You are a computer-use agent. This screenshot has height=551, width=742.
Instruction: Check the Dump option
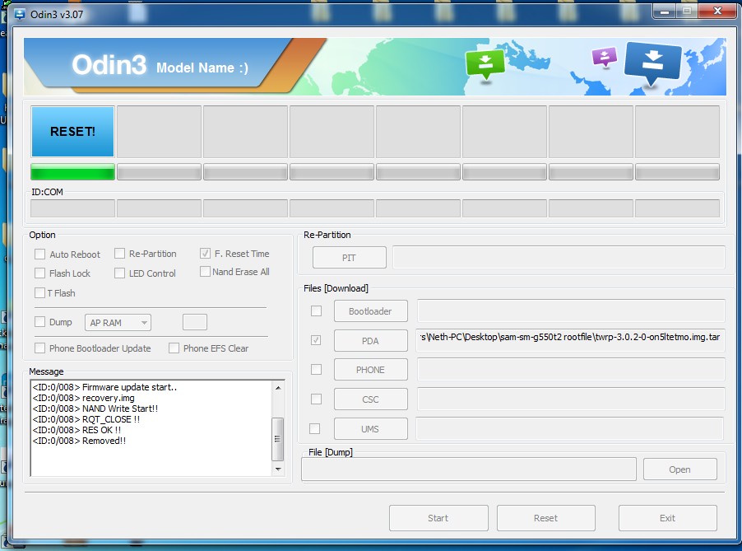(39, 322)
